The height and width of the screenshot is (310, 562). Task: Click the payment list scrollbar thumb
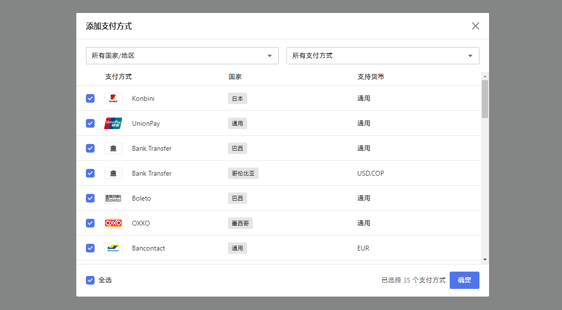click(x=485, y=98)
